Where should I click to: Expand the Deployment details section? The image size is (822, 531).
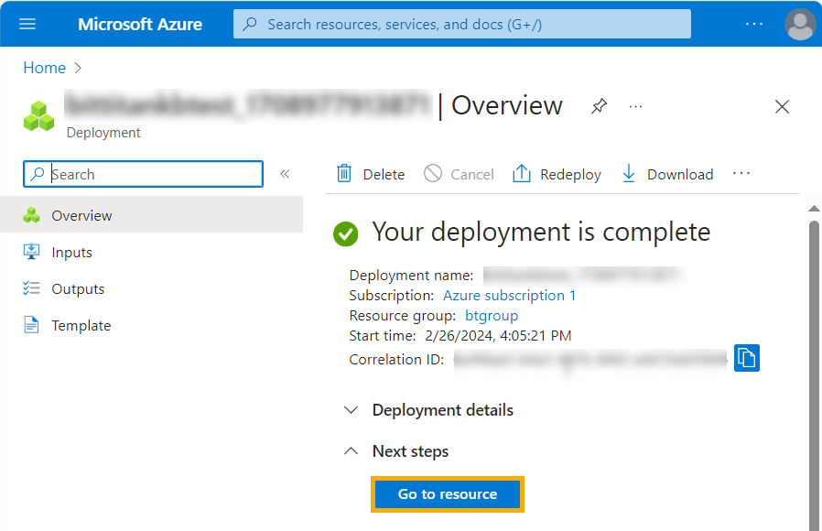(x=428, y=410)
